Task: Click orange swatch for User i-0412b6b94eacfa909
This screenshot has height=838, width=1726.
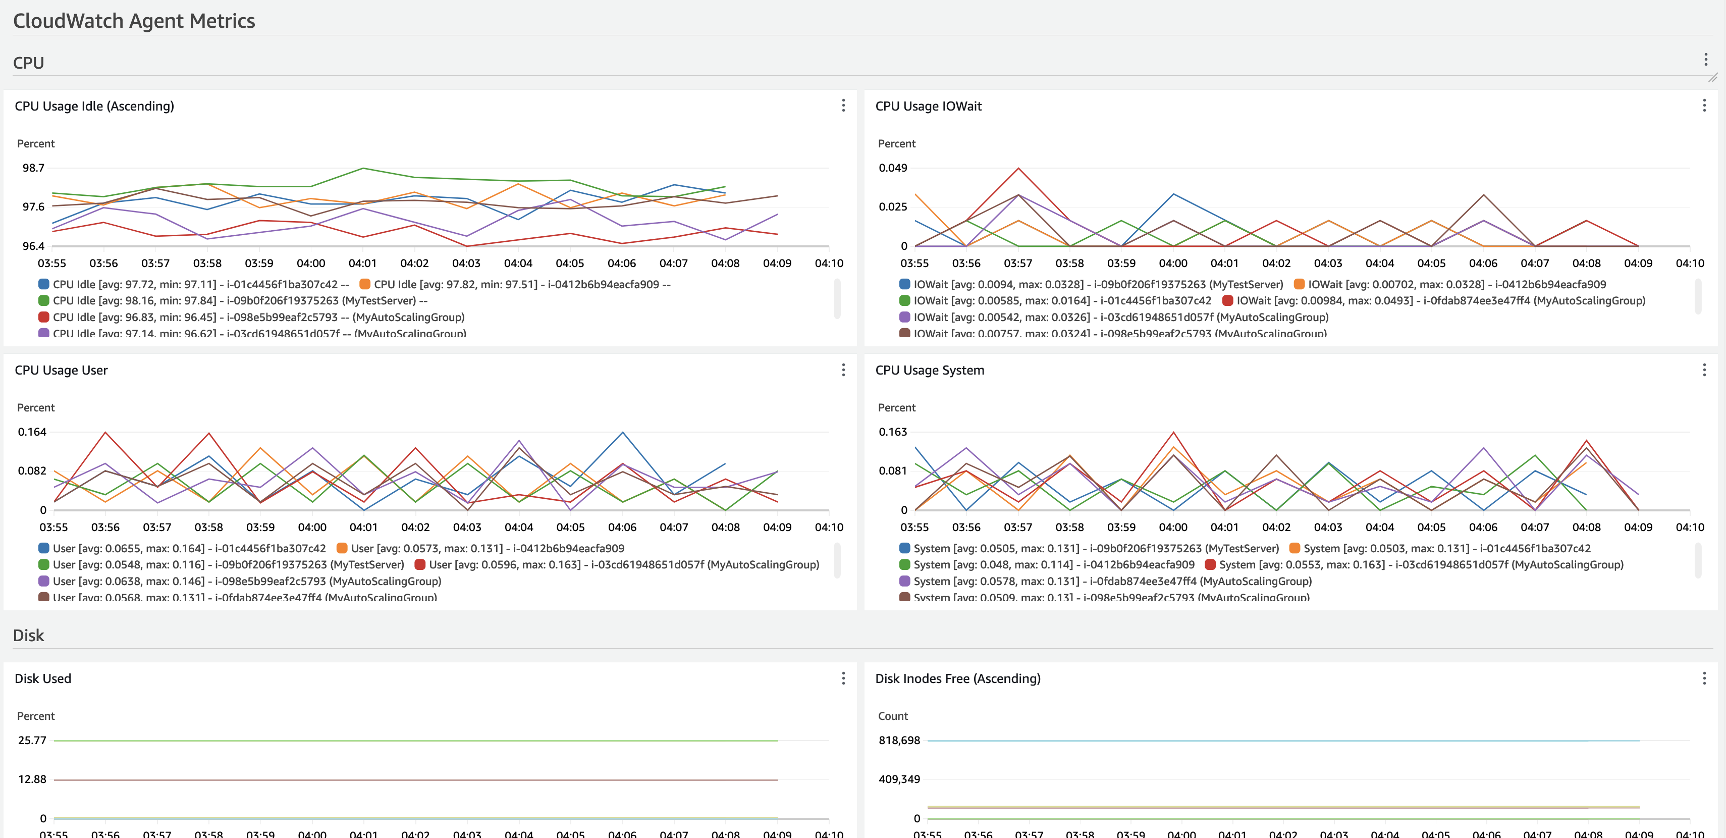Action: coord(342,548)
